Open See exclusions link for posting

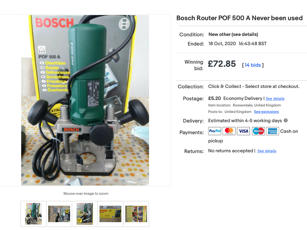pos(266,112)
